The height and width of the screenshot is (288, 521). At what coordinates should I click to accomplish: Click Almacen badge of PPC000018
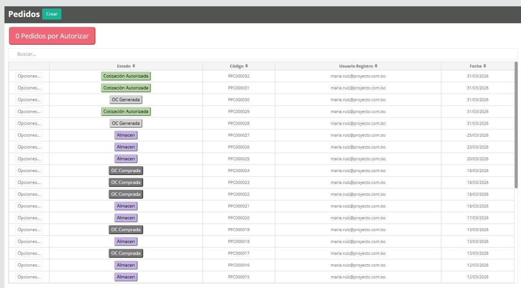(126, 241)
